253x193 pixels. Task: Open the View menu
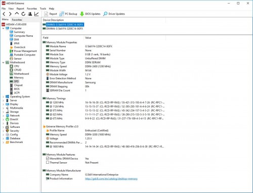coord(11,9)
